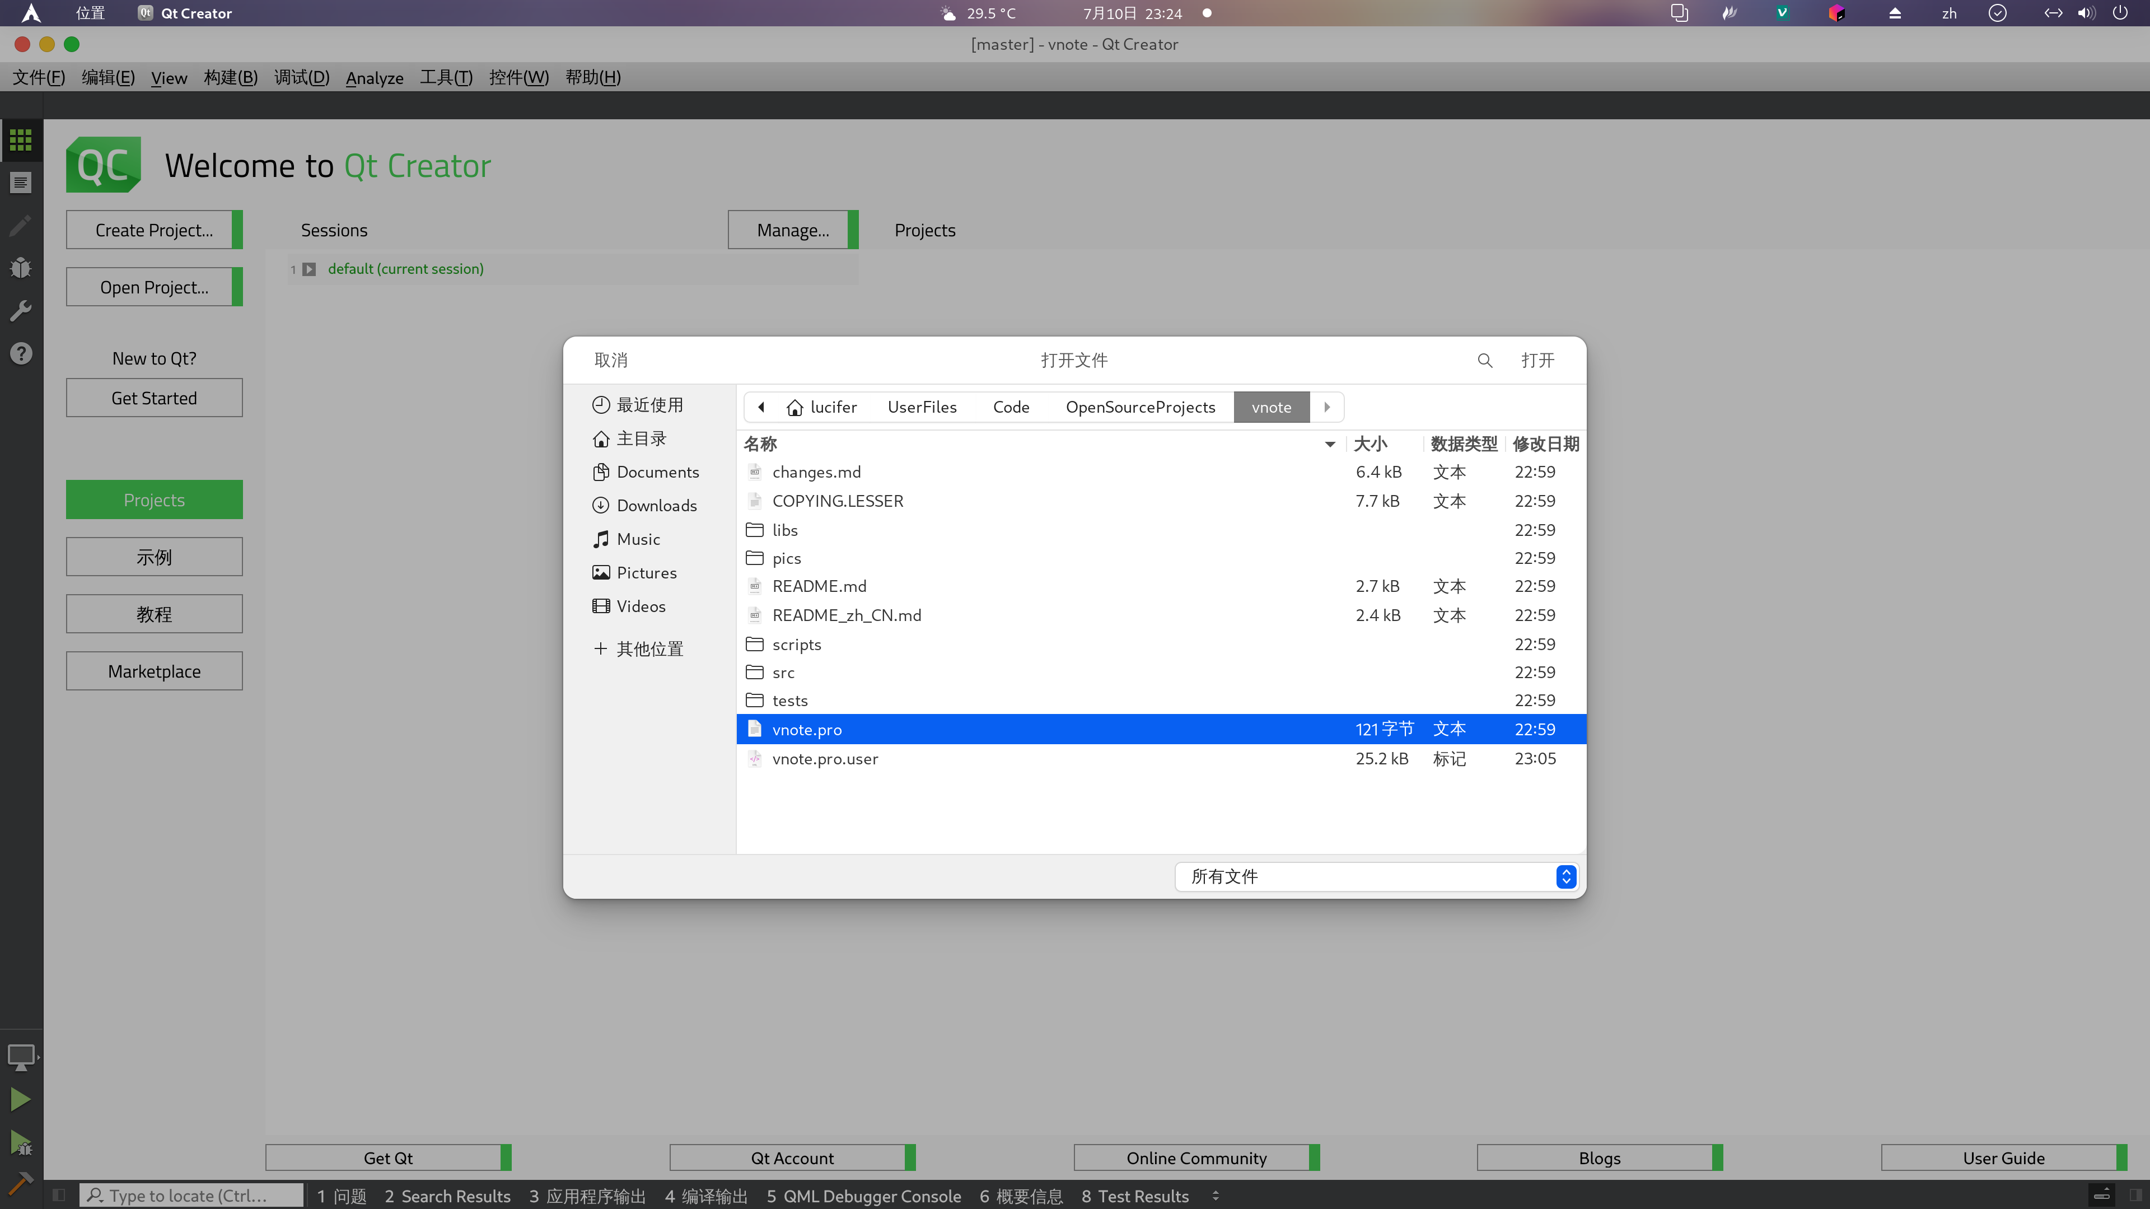2150x1209 pixels.
Task: Sort by 名称 column arrow
Action: [x=1330, y=444]
